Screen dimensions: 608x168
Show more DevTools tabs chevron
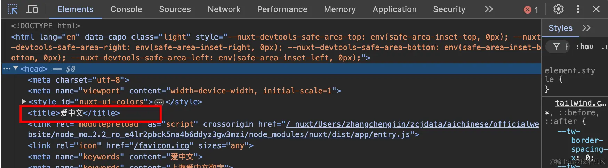tap(489, 9)
